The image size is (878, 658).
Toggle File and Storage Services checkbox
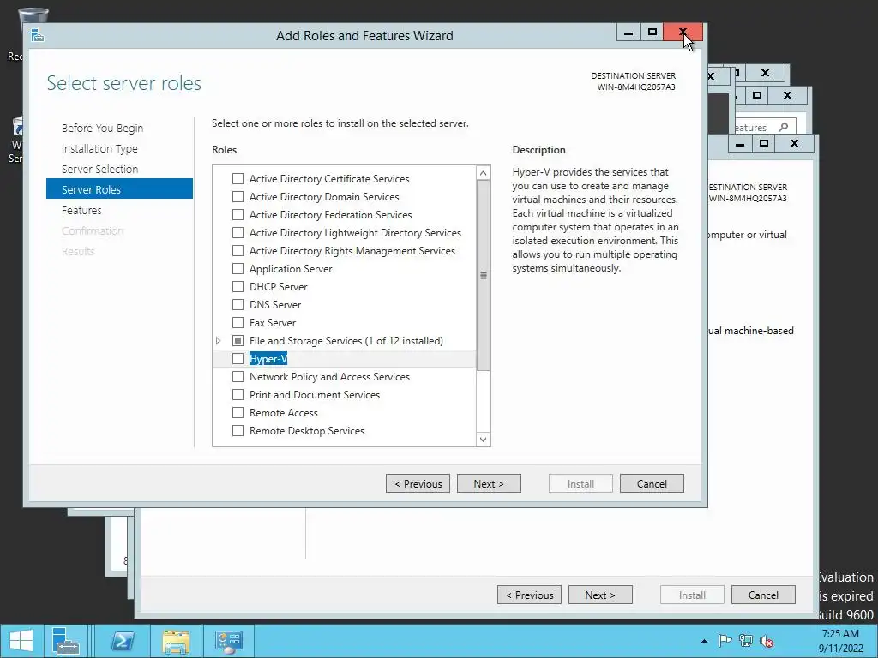coord(238,340)
